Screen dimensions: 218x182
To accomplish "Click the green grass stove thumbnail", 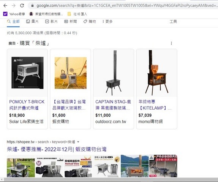I will [x=21, y=166].
